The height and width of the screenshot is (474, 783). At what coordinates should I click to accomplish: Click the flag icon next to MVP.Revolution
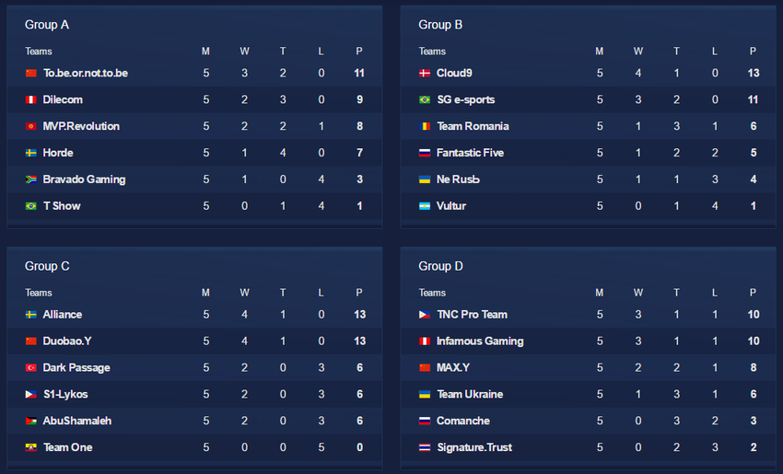(x=31, y=126)
